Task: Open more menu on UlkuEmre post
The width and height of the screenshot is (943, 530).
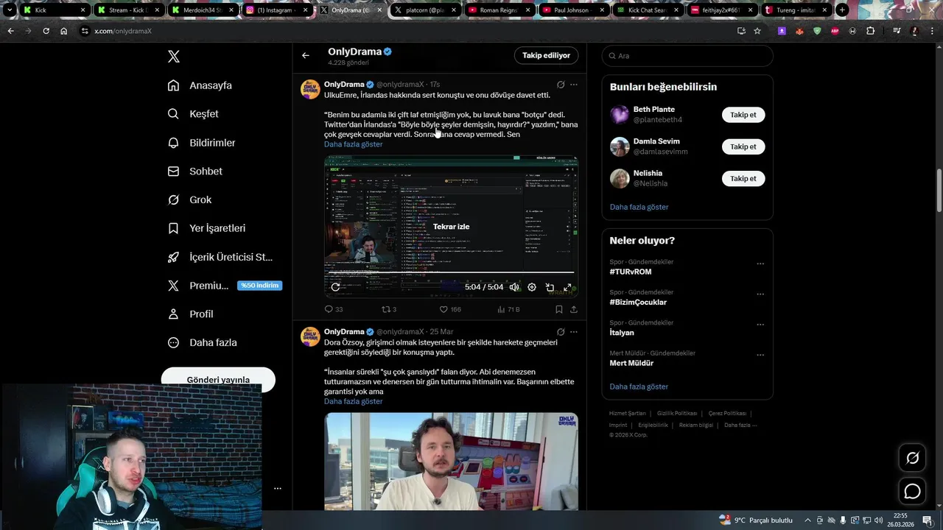Action: coord(574,85)
